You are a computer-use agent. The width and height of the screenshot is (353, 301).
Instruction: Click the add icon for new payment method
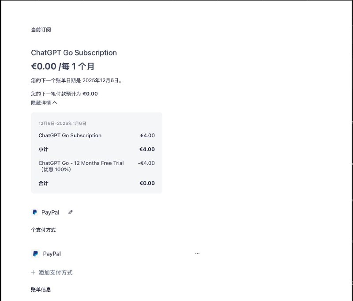[x=33, y=272]
